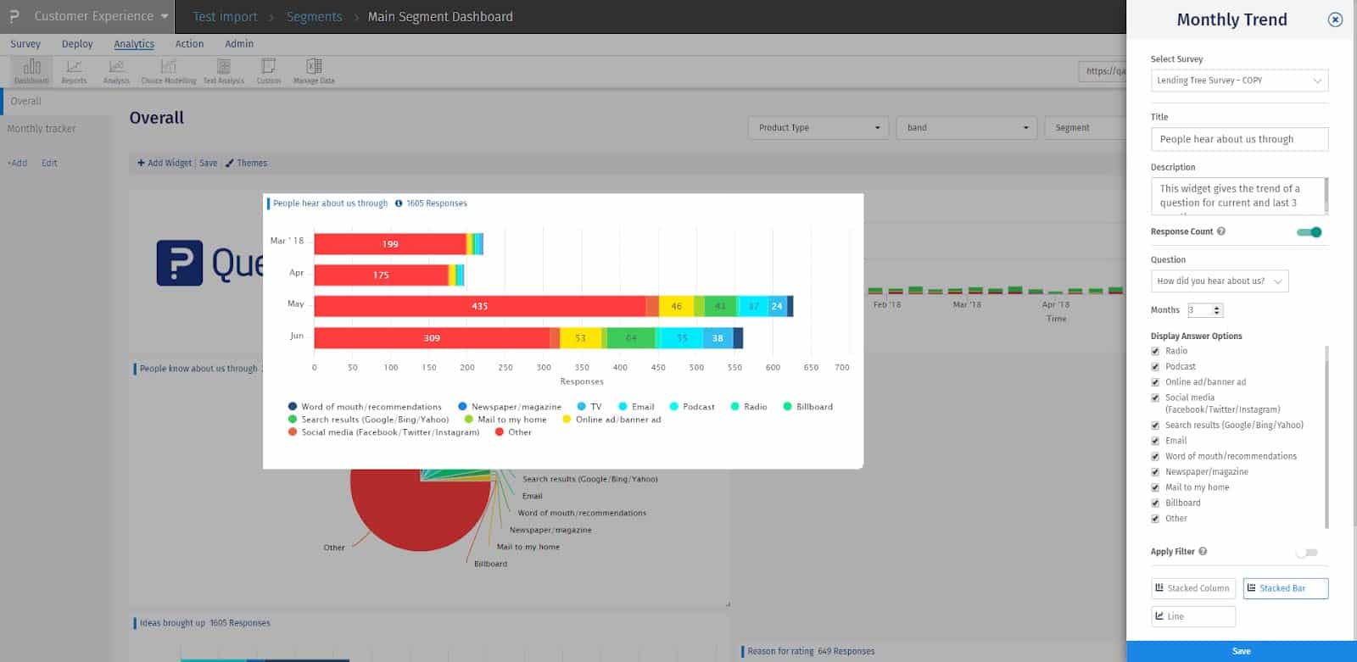The image size is (1357, 662).
Task: Uncheck the Online ad/banner ad option
Action: coord(1155,382)
